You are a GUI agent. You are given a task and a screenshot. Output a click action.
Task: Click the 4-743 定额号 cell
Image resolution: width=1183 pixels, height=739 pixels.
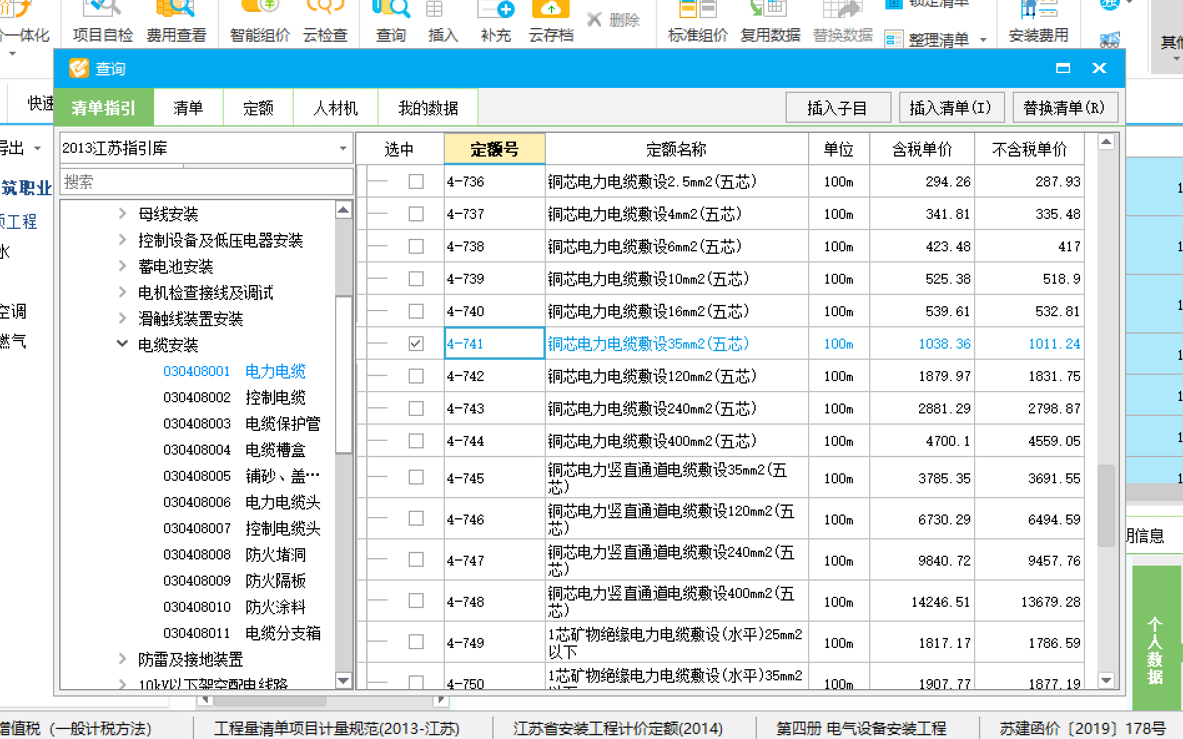coord(494,408)
